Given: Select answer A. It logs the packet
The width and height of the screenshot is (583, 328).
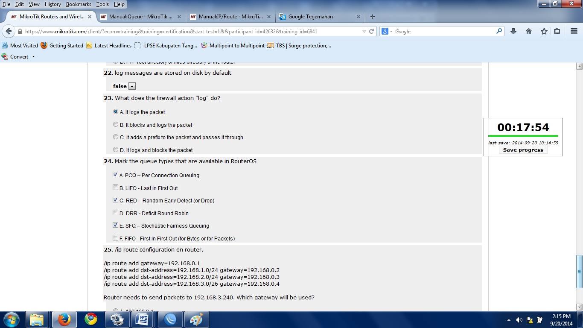Looking at the screenshot, I should pyautogui.click(x=116, y=112).
